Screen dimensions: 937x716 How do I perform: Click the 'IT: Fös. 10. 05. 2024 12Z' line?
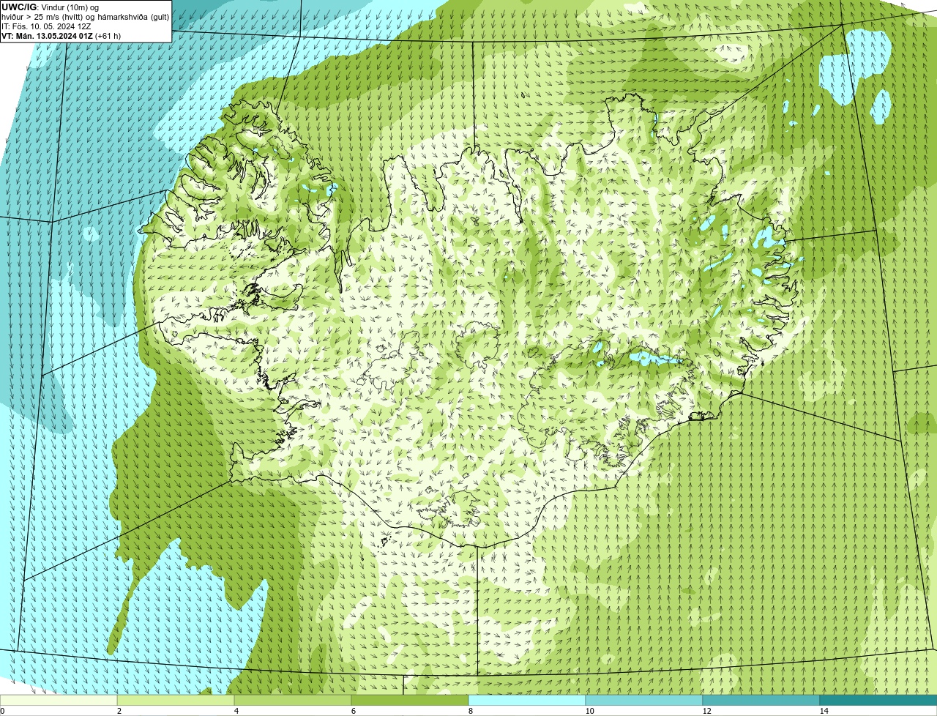click(46, 26)
